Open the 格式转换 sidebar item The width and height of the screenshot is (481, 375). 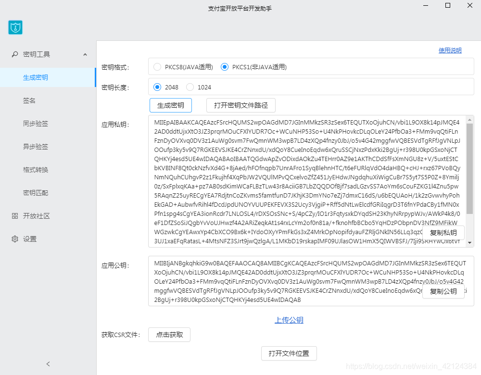pos(36,170)
